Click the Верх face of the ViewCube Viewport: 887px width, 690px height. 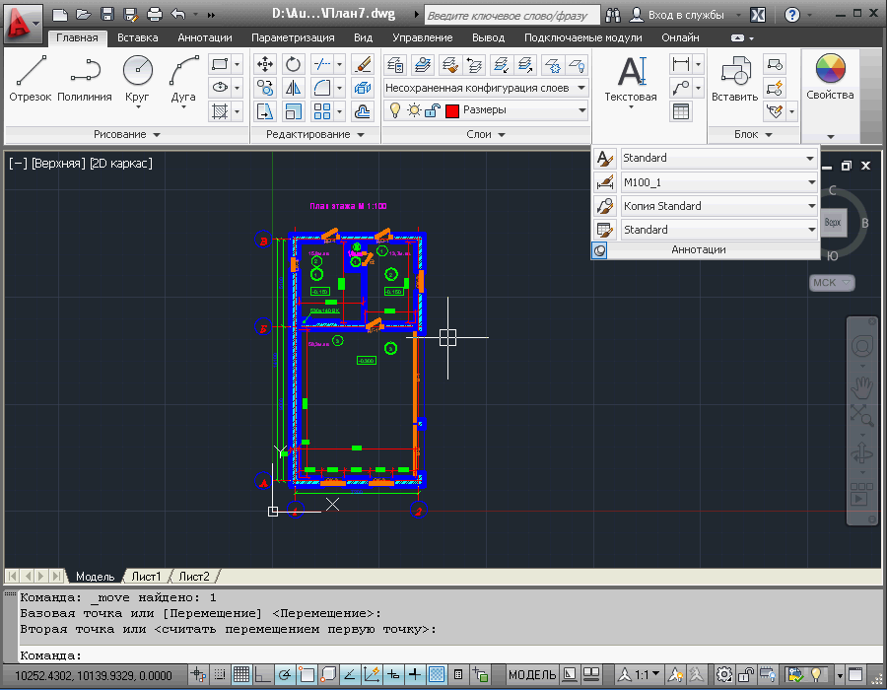tap(833, 222)
